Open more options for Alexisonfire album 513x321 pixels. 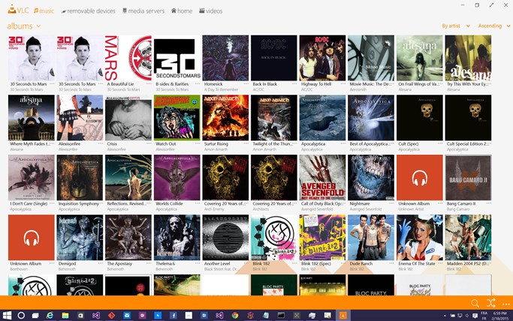pyautogui.click(x=101, y=144)
